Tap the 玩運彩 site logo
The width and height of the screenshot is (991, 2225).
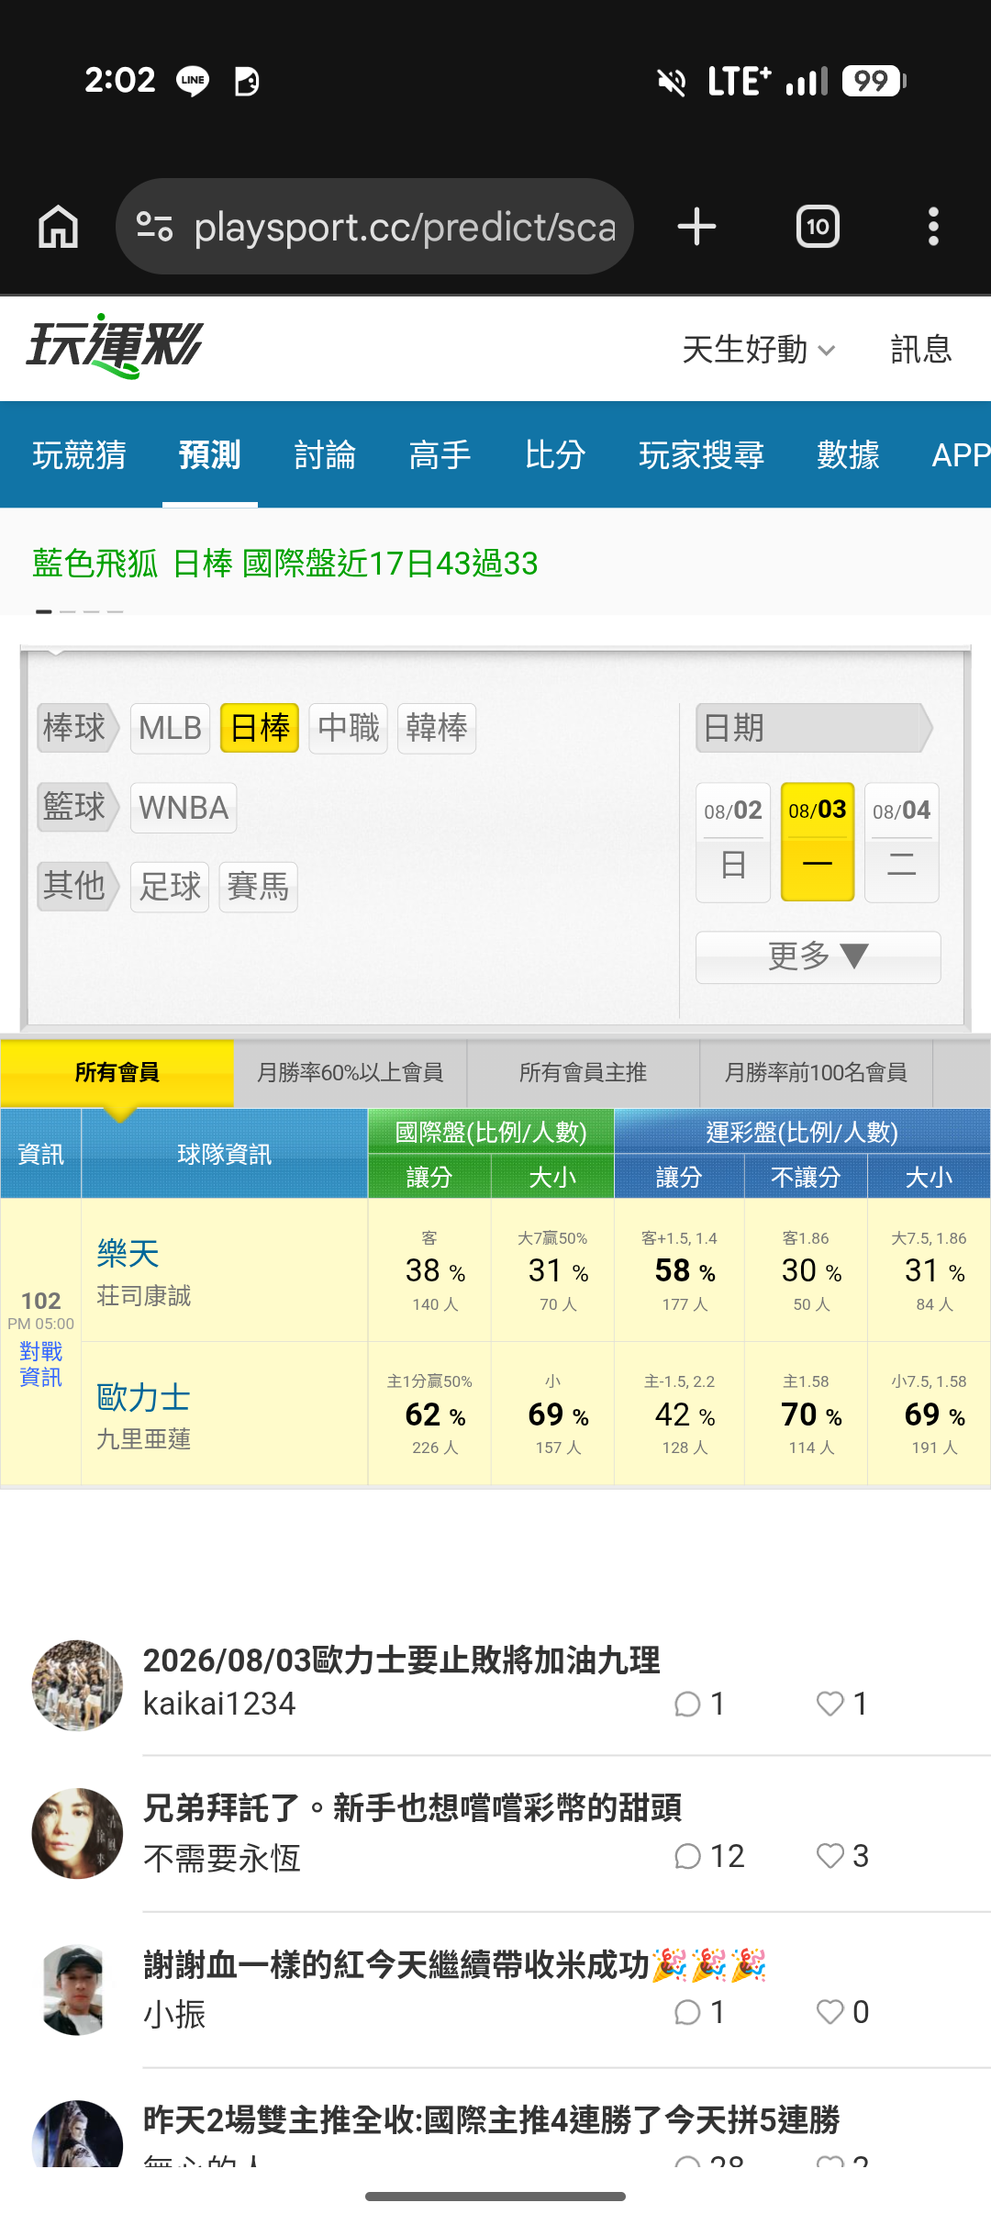click(x=115, y=347)
